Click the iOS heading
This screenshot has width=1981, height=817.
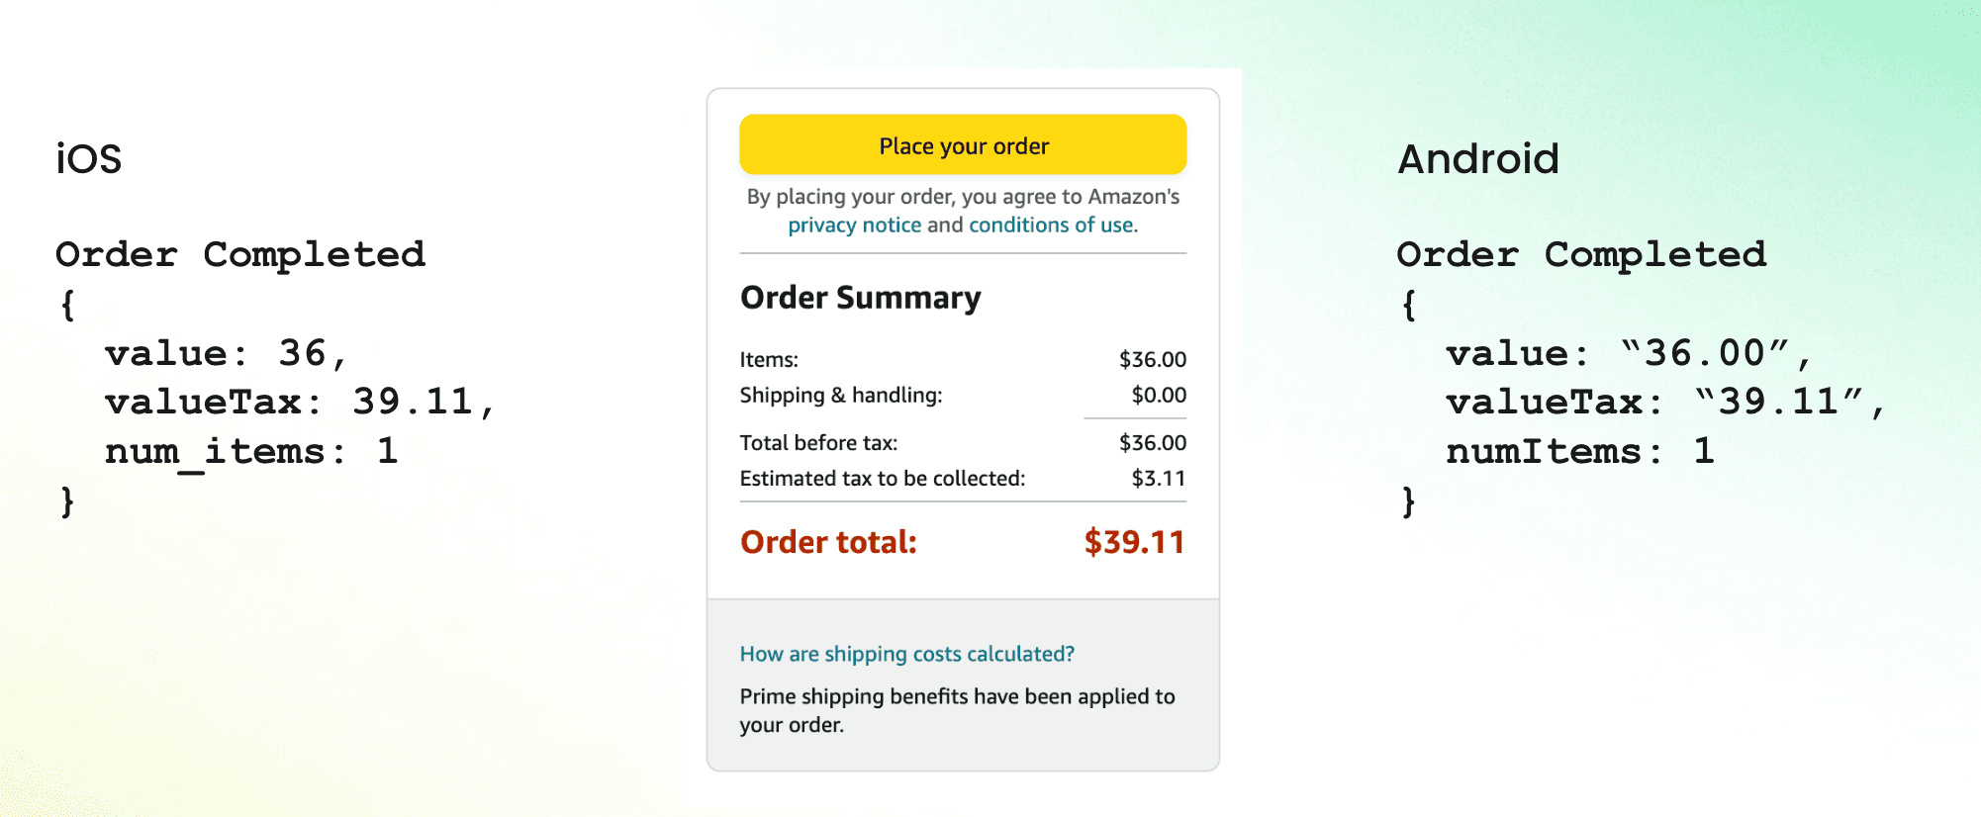88,159
